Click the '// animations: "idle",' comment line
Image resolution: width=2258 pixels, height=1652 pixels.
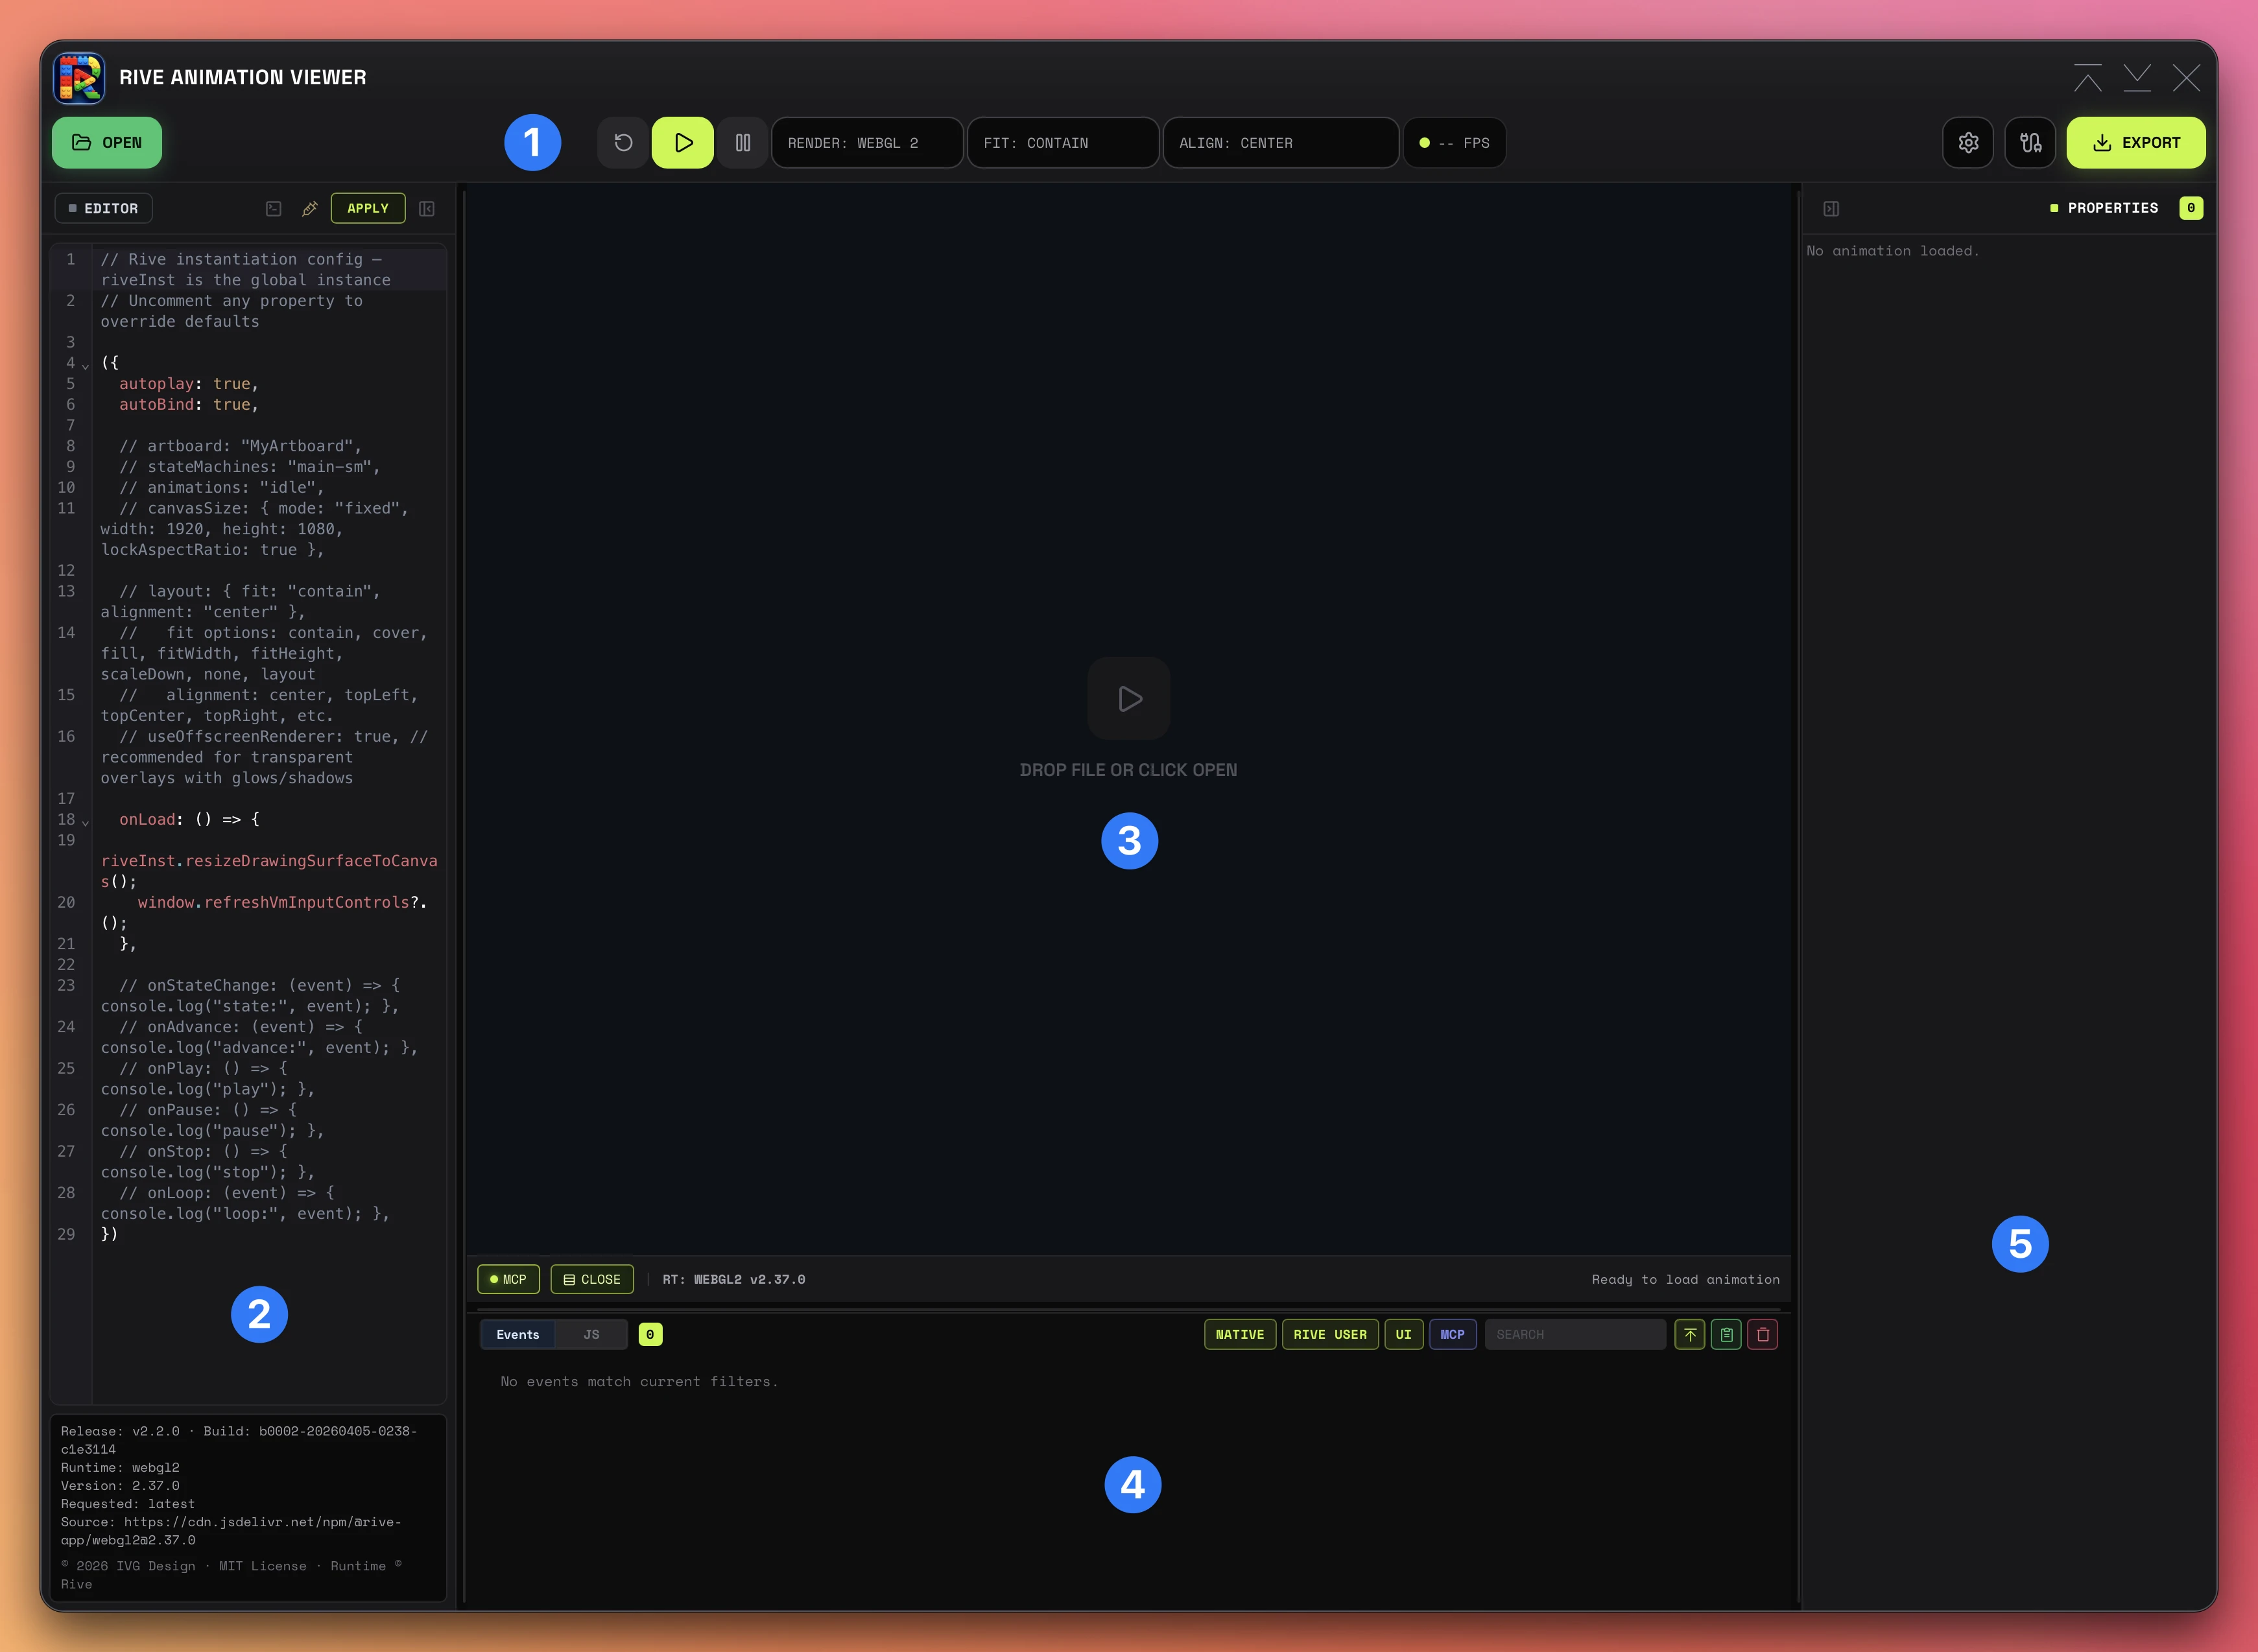point(222,488)
